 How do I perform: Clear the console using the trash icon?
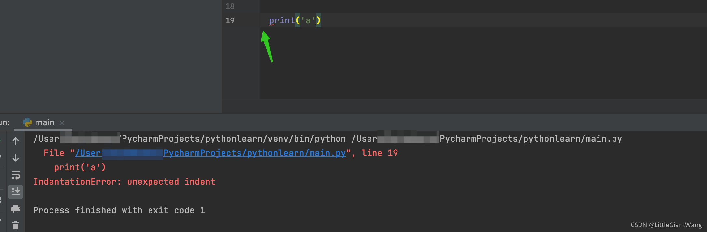tap(15, 225)
